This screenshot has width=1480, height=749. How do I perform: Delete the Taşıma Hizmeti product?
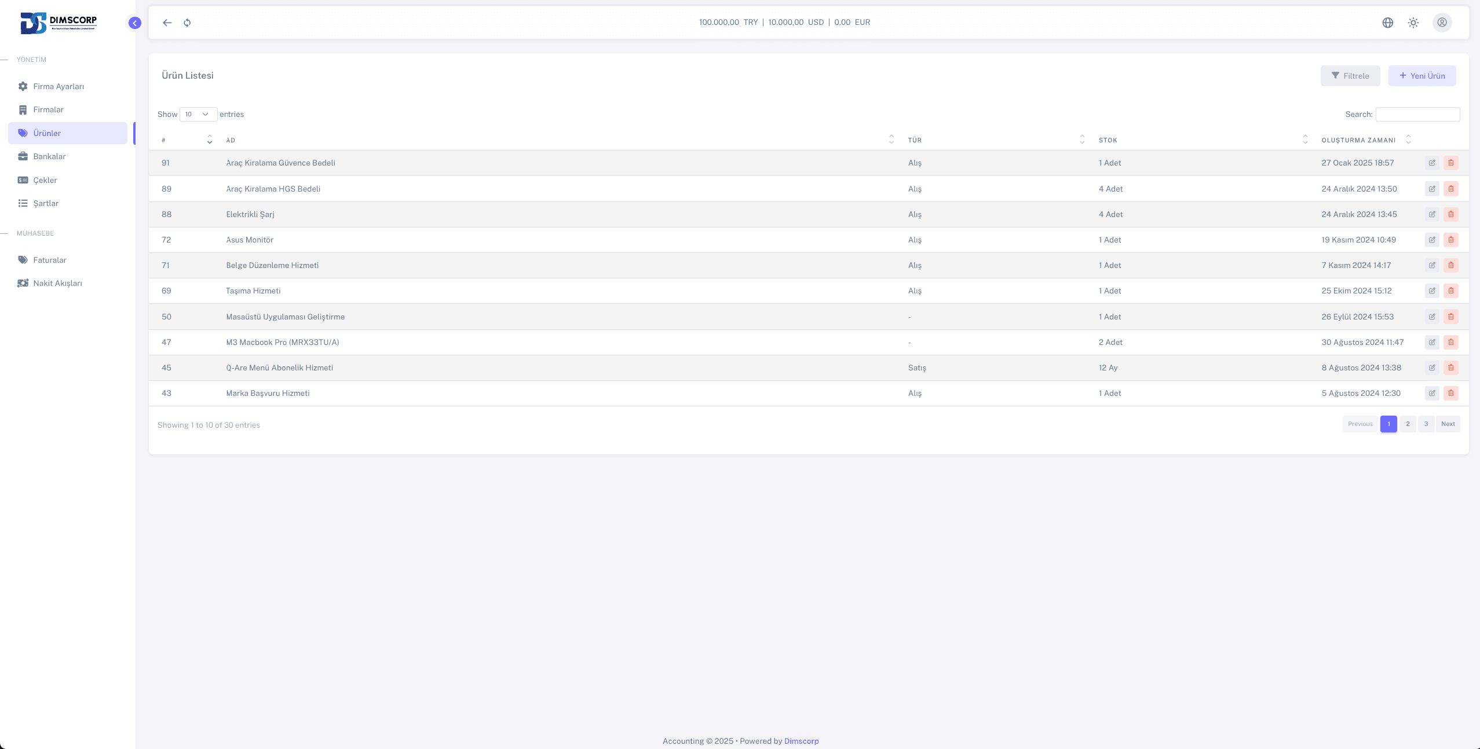(1450, 291)
